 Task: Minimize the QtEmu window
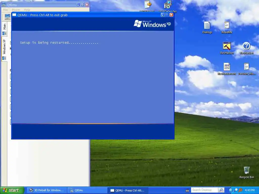[78, 5]
